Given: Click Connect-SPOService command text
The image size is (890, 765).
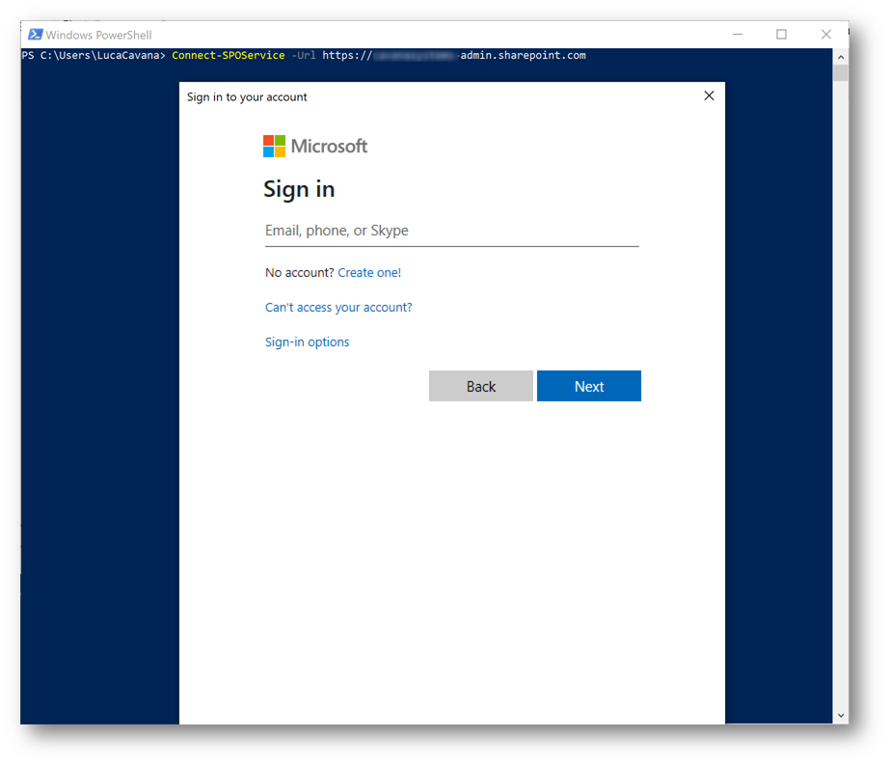Looking at the screenshot, I should pyautogui.click(x=229, y=55).
